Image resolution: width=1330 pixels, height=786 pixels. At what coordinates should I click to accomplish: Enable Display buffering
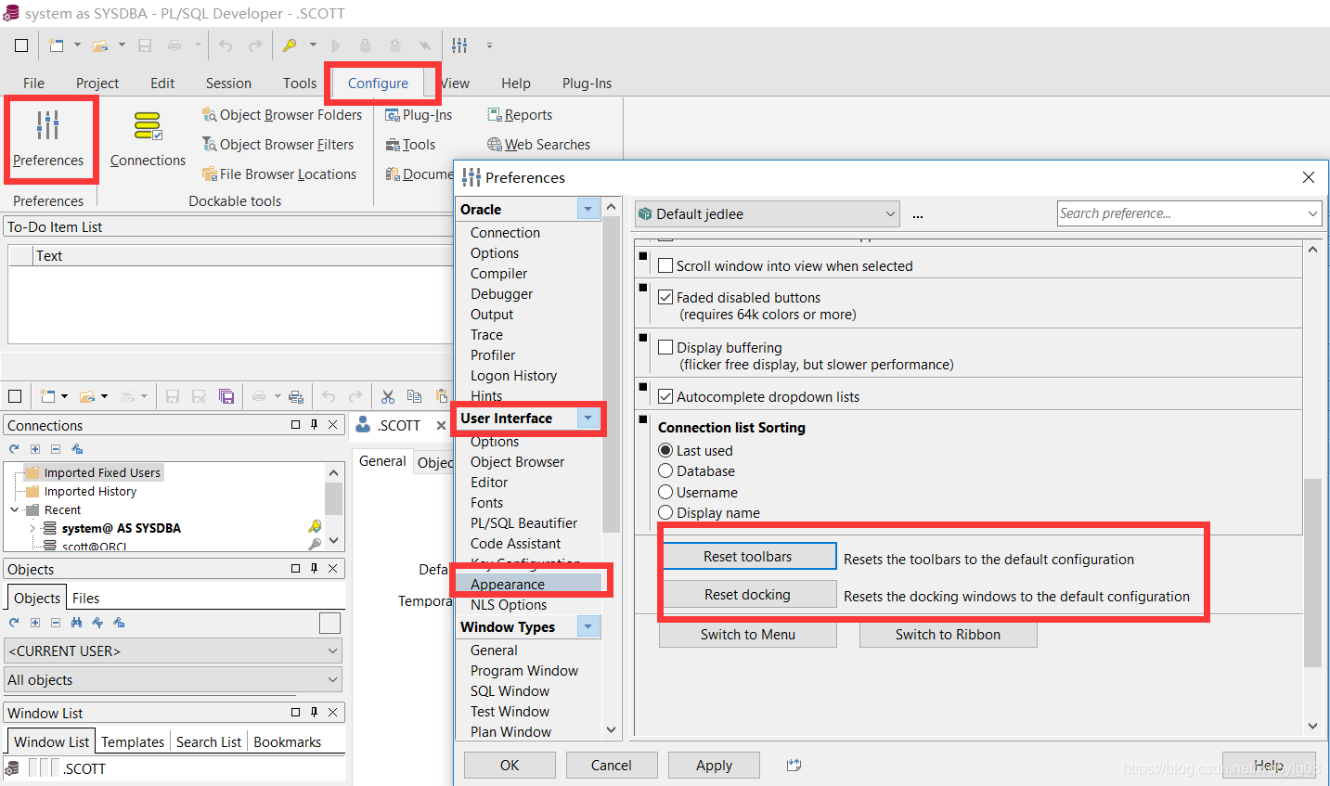(x=665, y=347)
